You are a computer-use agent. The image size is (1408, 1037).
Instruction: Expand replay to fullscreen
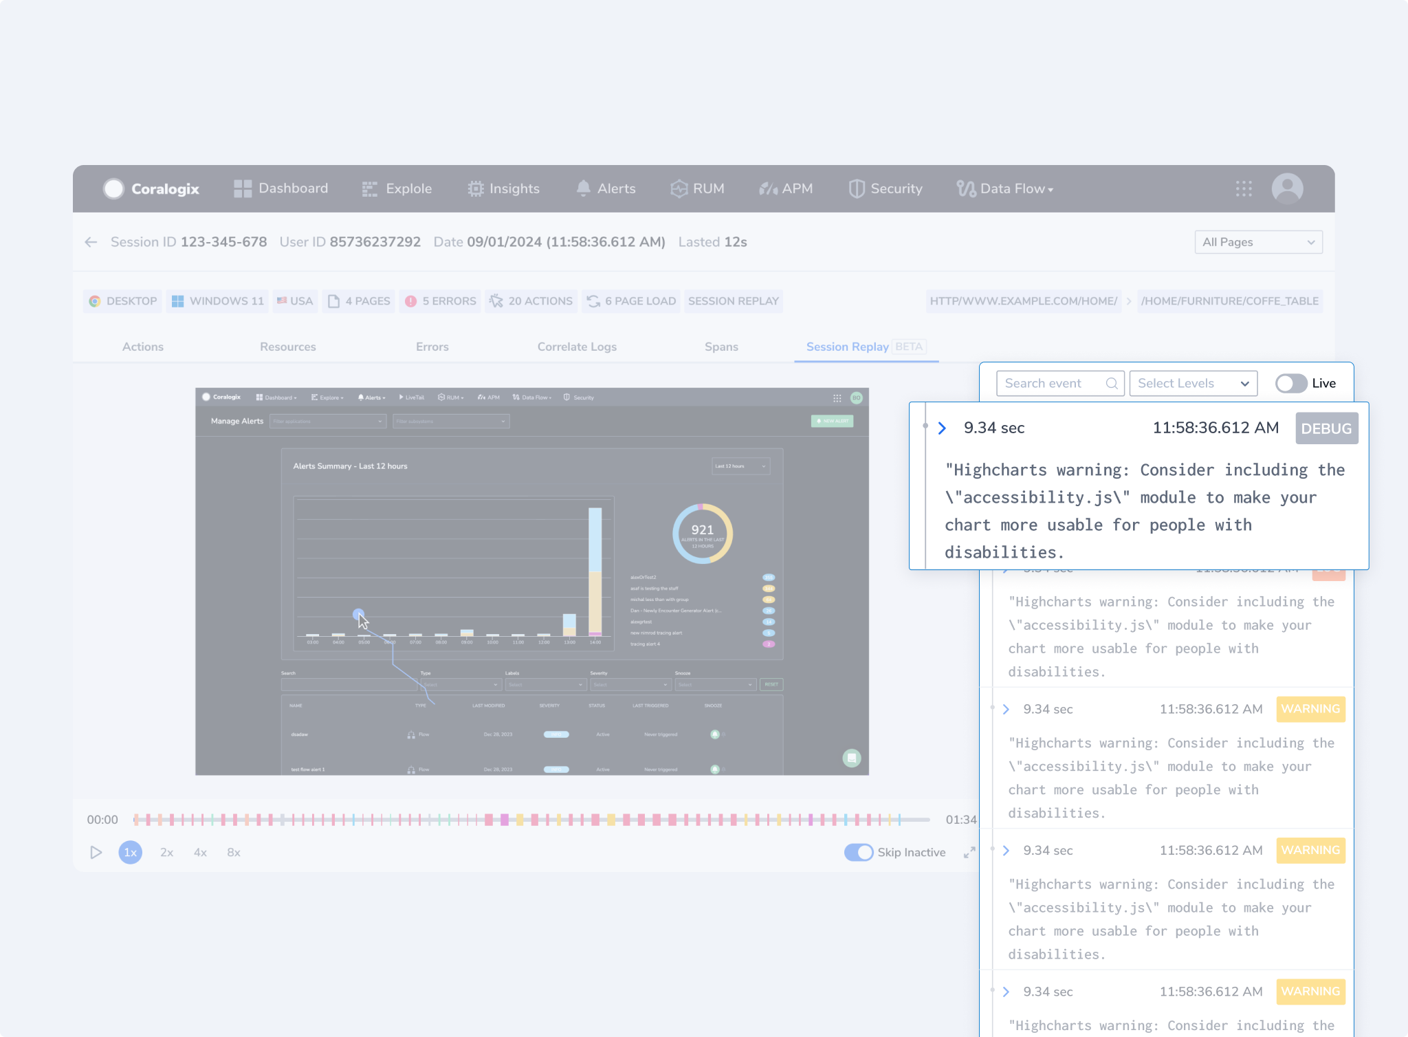969,853
